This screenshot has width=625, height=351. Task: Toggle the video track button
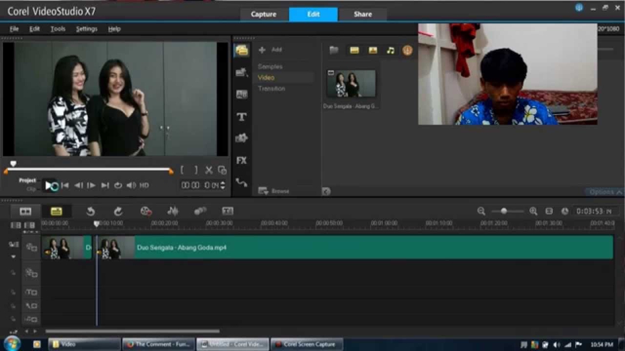tap(31, 247)
